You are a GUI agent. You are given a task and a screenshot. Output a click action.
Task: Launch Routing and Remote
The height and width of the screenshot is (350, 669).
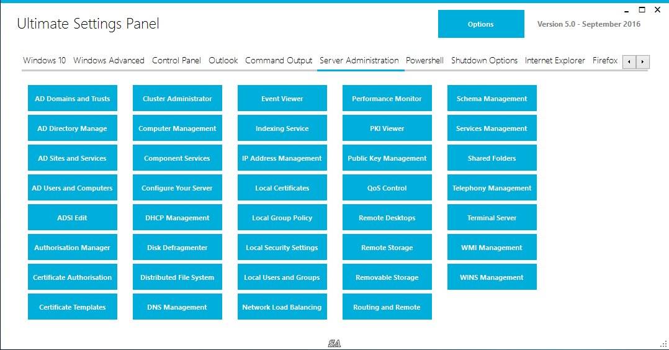tap(387, 307)
